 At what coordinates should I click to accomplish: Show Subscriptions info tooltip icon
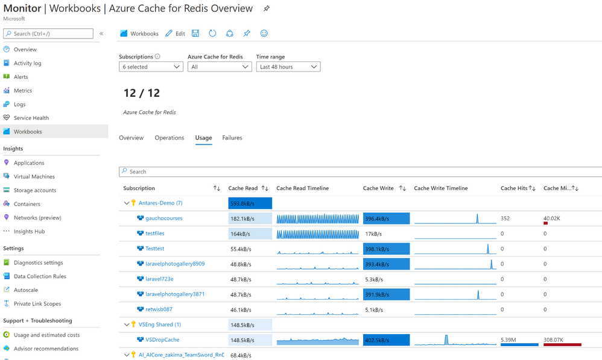[x=157, y=57]
